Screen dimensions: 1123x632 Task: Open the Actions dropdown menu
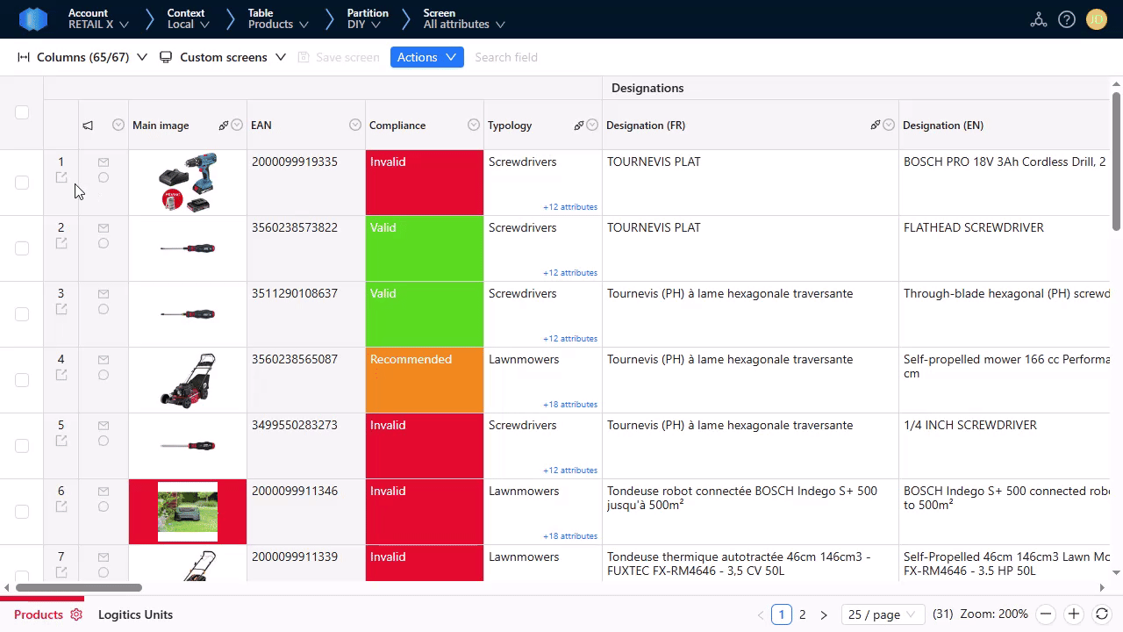426,57
